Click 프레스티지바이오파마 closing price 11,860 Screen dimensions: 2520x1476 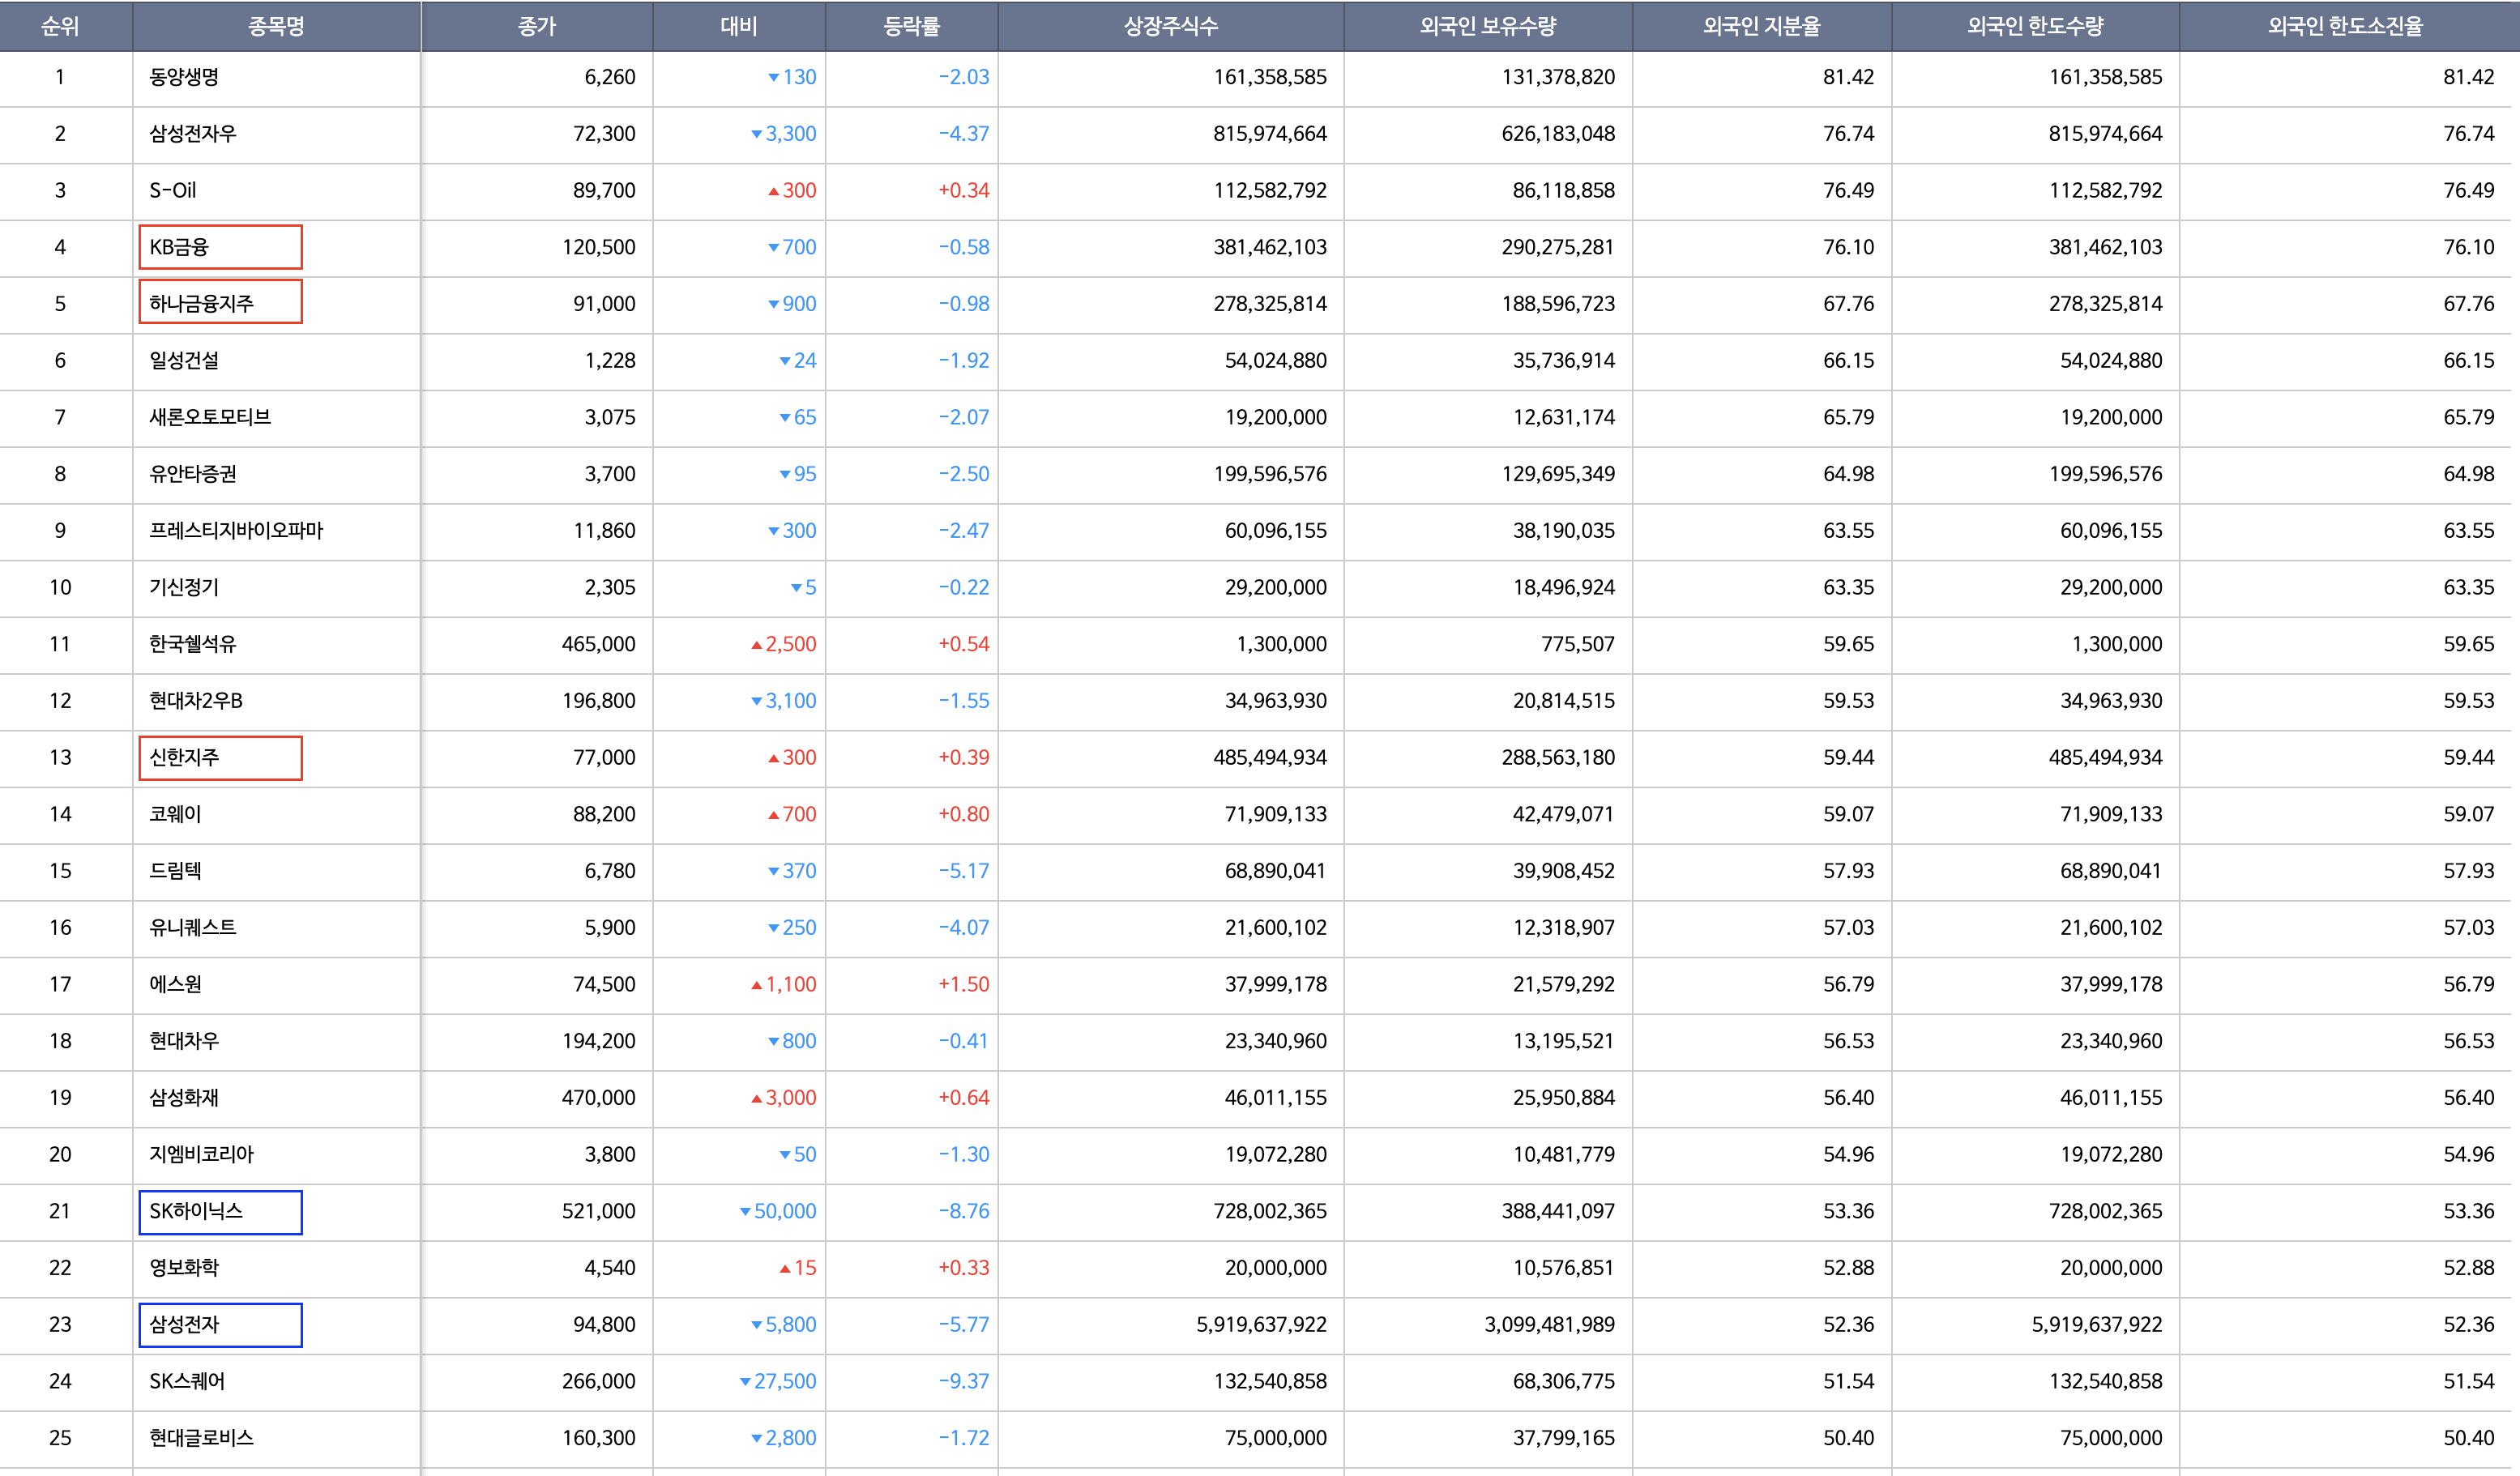pyautogui.click(x=604, y=531)
